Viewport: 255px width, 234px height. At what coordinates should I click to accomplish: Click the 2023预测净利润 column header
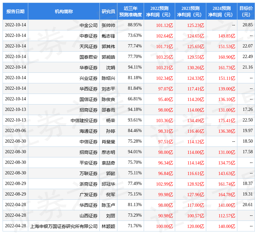tap(191, 11)
